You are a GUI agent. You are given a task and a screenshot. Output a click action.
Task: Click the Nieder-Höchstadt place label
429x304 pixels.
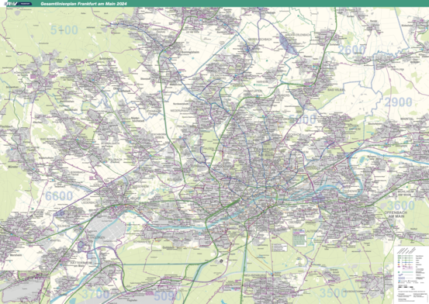pyautogui.click(x=137, y=119)
